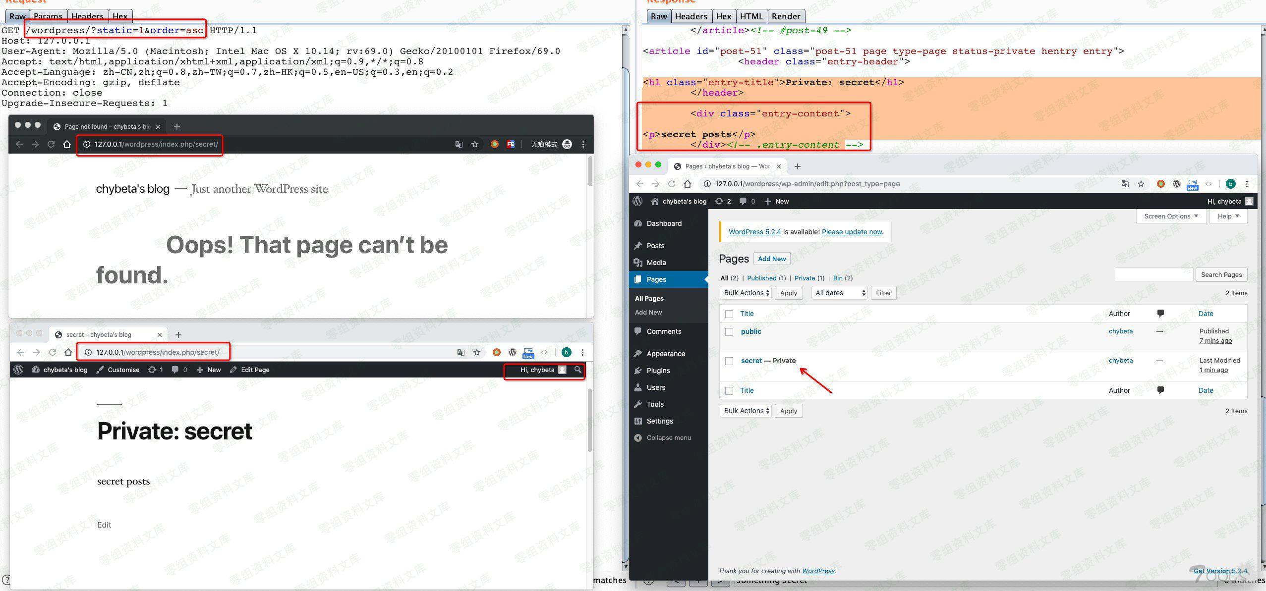1266x591 pixels.
Task: Filter pages by the Private link
Action: [x=805, y=278]
